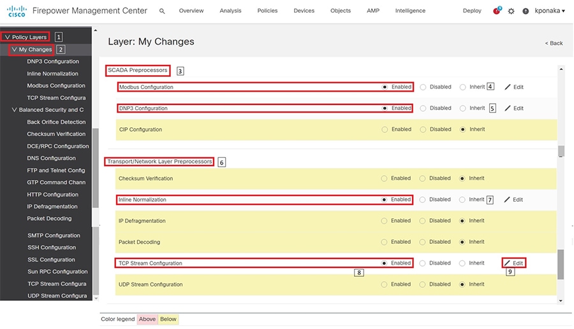Set DNP3 Configuration to Inherit
Screen dimensions: 574x329
click(x=463, y=108)
